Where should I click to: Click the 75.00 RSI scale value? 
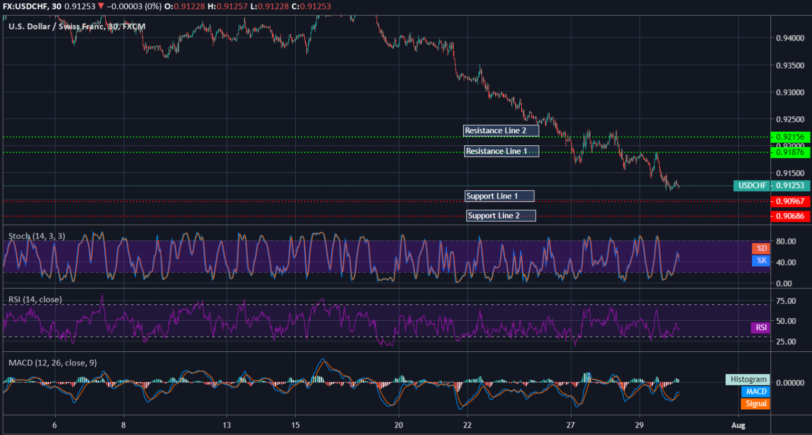[786, 301]
